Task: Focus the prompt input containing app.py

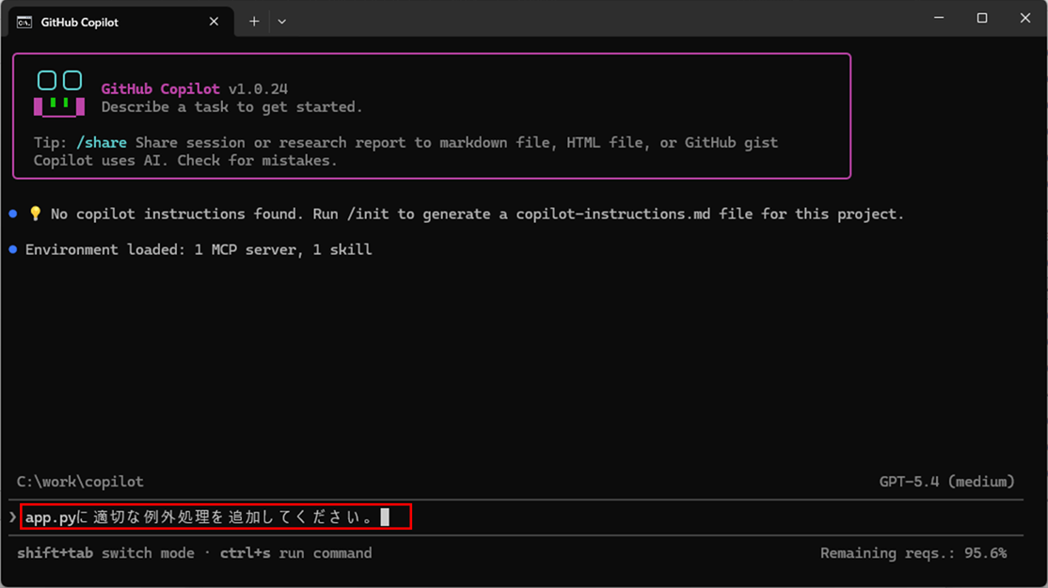Action: [214, 517]
